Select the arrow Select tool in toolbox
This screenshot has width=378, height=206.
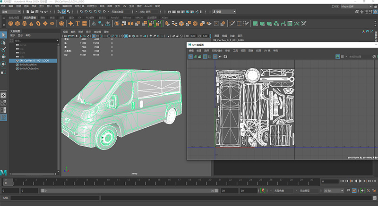(3, 35)
